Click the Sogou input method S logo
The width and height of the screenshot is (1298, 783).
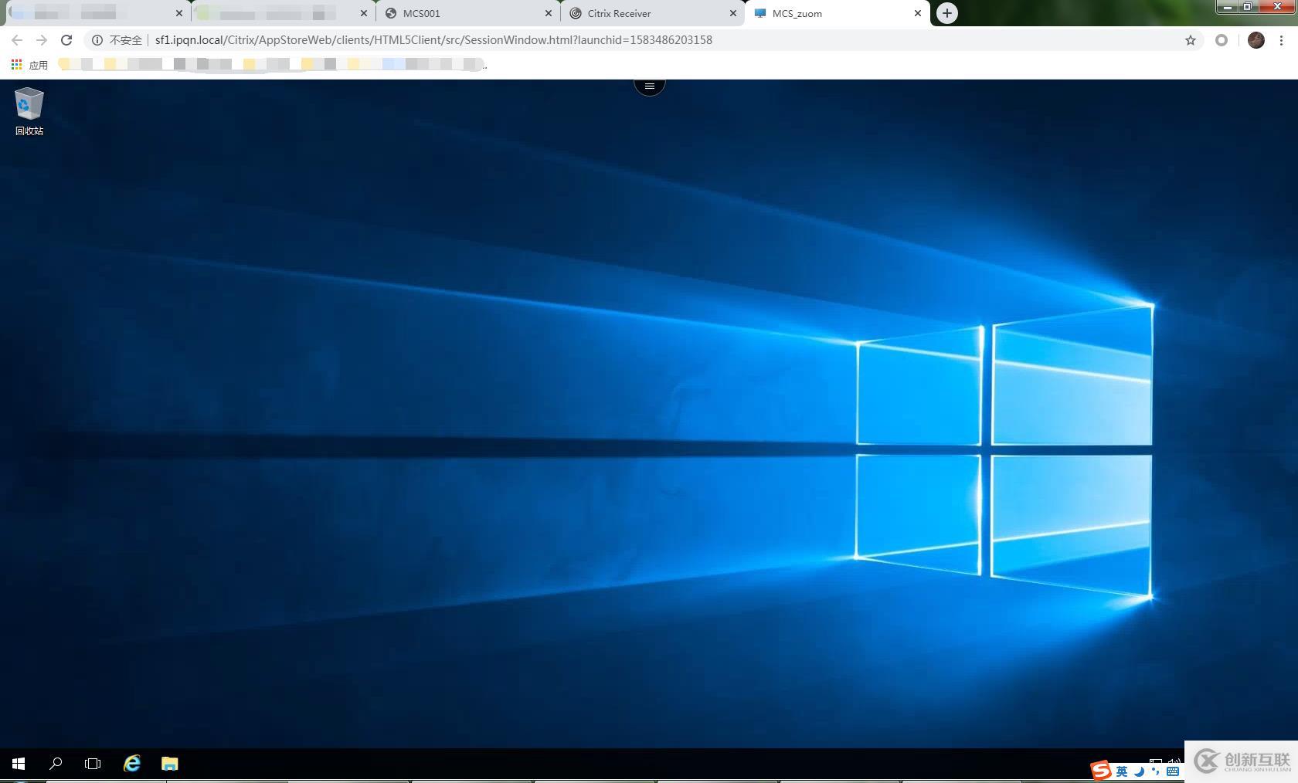coord(1101,770)
